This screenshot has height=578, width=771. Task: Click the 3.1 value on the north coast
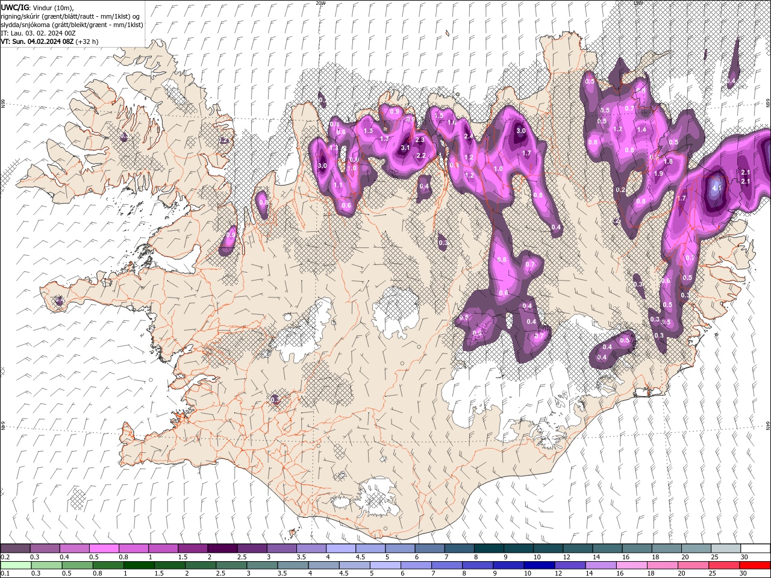[x=405, y=148]
